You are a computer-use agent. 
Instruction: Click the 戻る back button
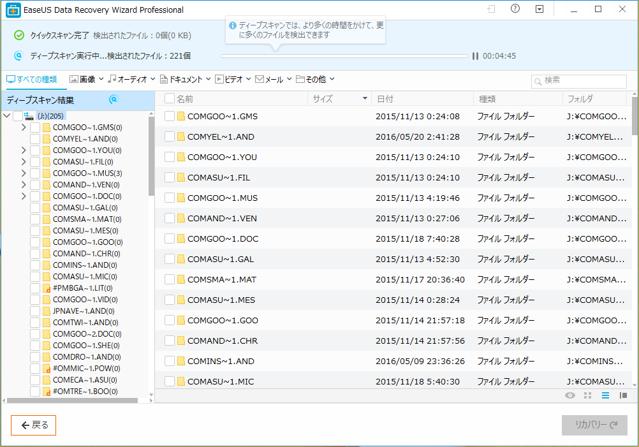[34, 425]
